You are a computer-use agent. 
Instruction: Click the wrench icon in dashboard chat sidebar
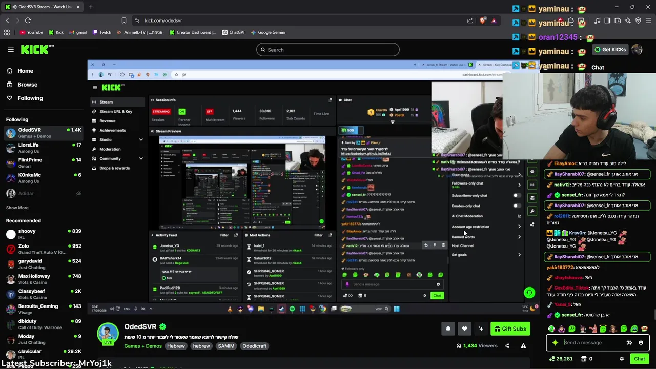click(x=532, y=211)
